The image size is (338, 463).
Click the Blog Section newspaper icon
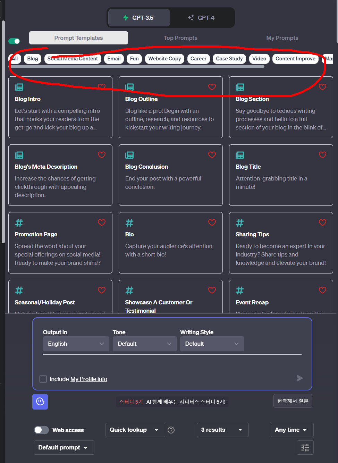[240, 87]
